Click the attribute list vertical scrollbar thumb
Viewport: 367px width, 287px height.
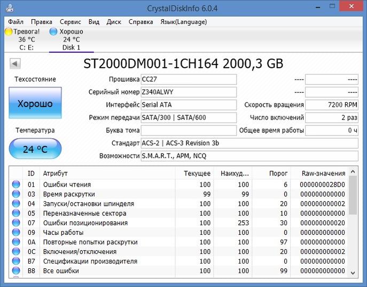[353, 195]
